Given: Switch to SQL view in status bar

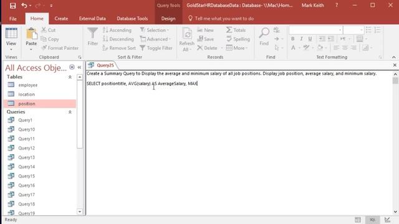Looking at the screenshot, I should pyautogui.click(x=372, y=220).
